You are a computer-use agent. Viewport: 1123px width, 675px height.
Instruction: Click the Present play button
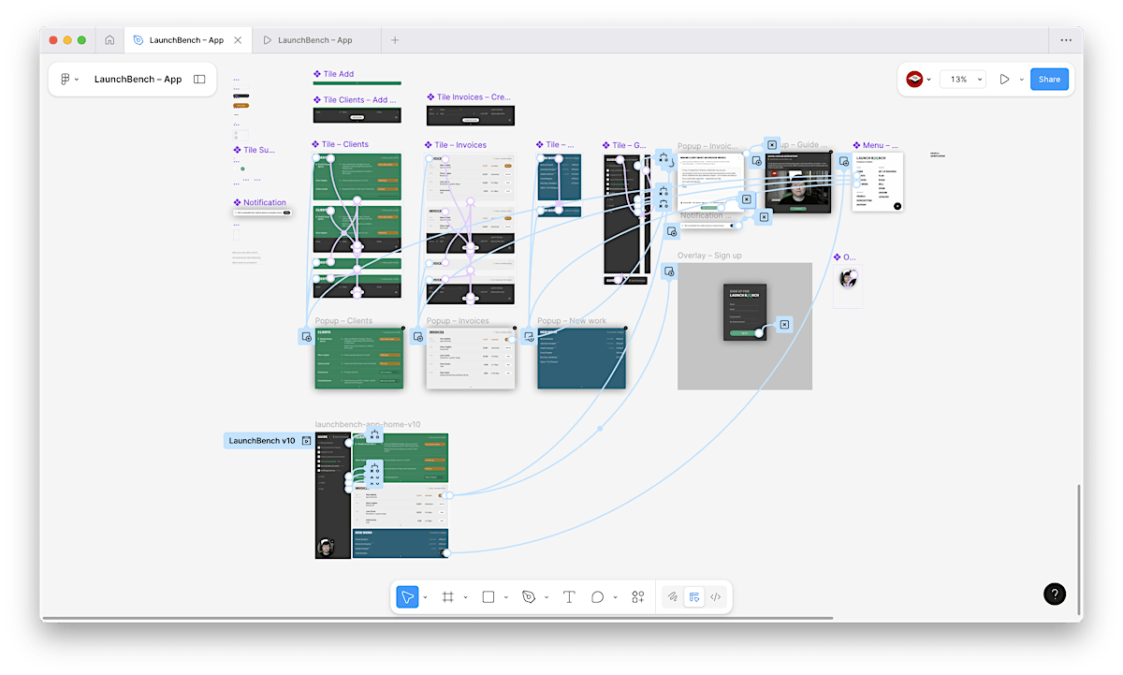click(1004, 80)
